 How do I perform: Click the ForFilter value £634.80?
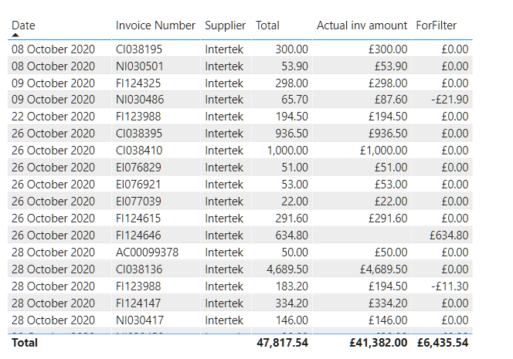click(449, 235)
